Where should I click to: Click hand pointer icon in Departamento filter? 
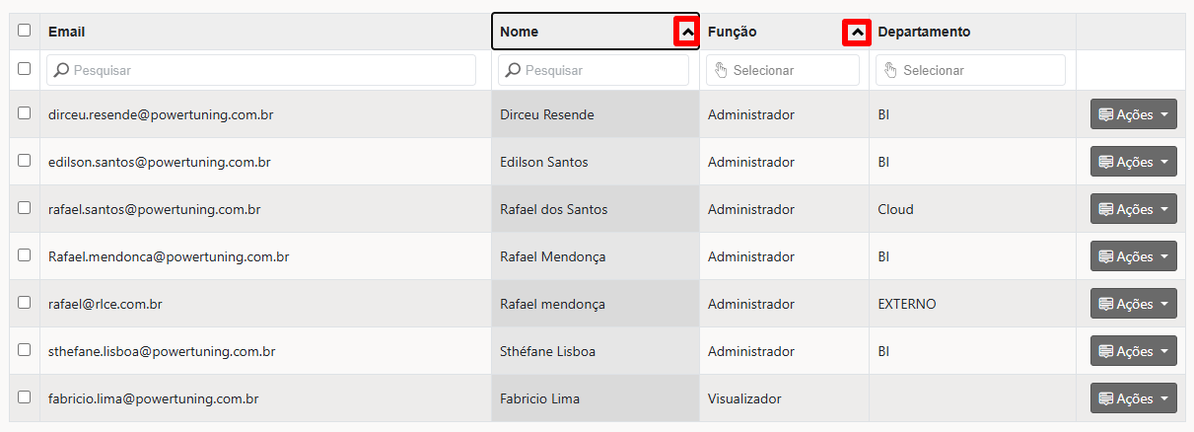tap(889, 70)
